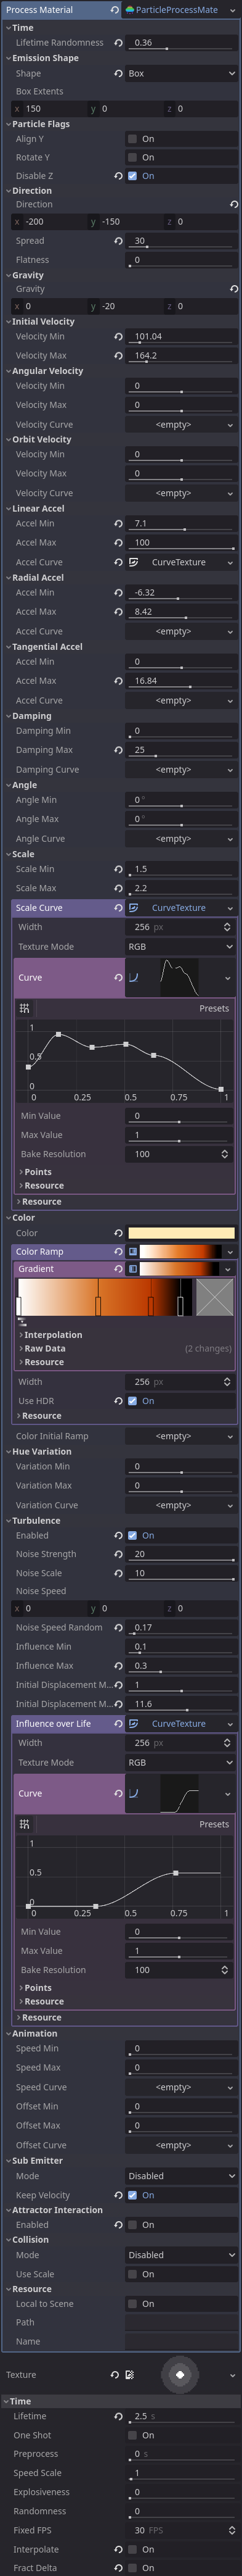
Task: Revert Tangential Accel Max
Action: [118, 681]
